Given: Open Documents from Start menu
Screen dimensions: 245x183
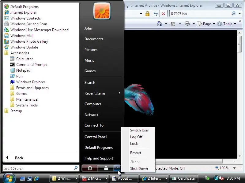Looking at the screenshot, I should pyautogui.click(x=94, y=39).
